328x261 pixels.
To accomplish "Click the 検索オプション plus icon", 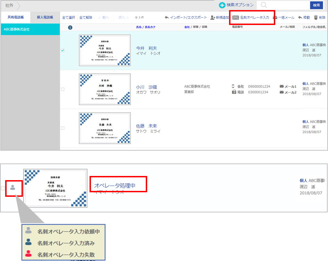I will click(x=222, y=5).
